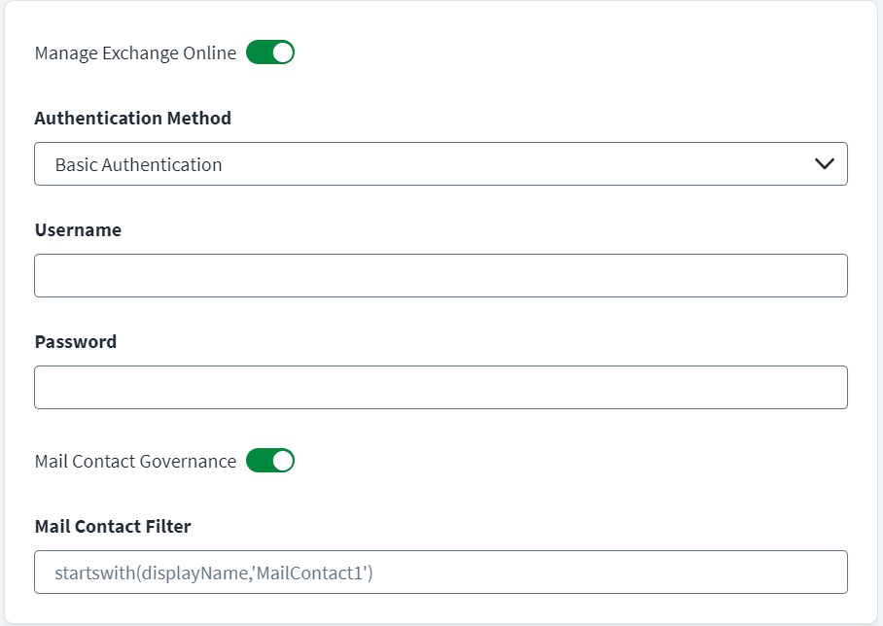Click white knob of Mail Contact Governance toggle
This screenshot has height=626, width=883.
click(283, 461)
